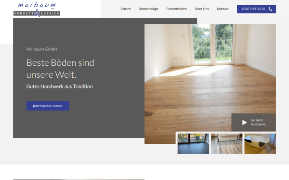289x180 pixels.
Task: Click the Jetzt beraten lassen button
Action: click(x=48, y=106)
